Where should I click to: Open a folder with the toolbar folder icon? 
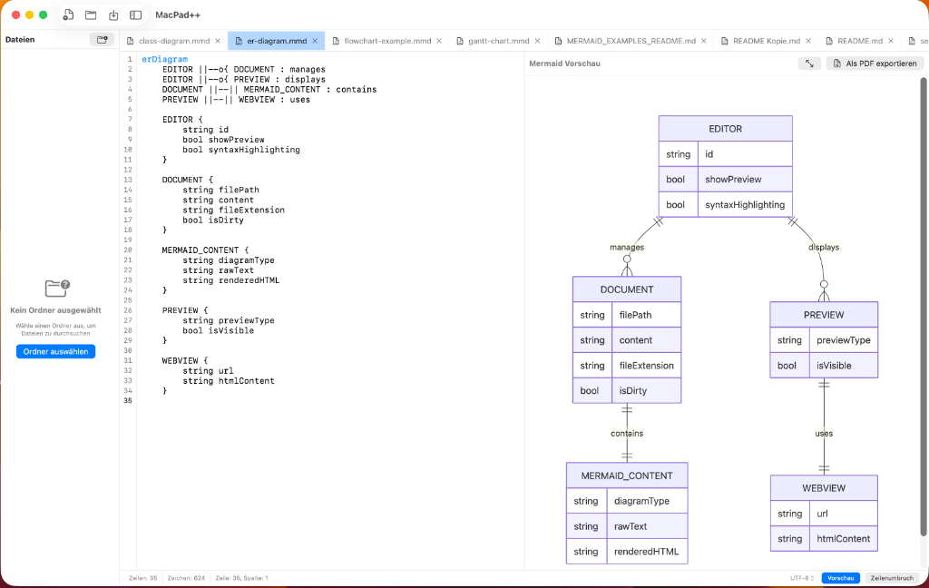click(x=91, y=15)
